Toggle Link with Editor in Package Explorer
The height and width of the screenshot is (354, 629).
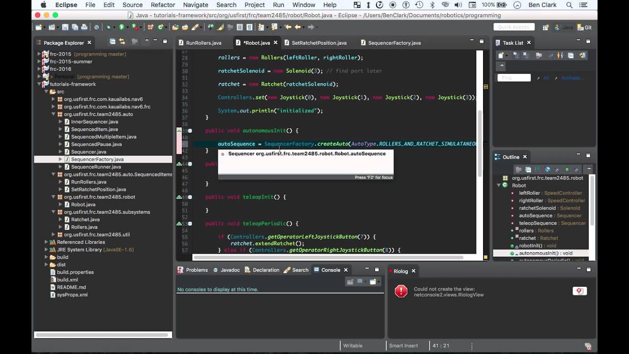click(x=122, y=42)
